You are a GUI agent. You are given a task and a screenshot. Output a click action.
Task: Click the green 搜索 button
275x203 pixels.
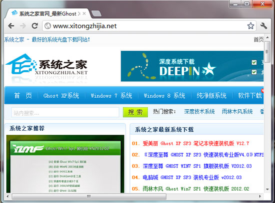[x=135, y=112]
